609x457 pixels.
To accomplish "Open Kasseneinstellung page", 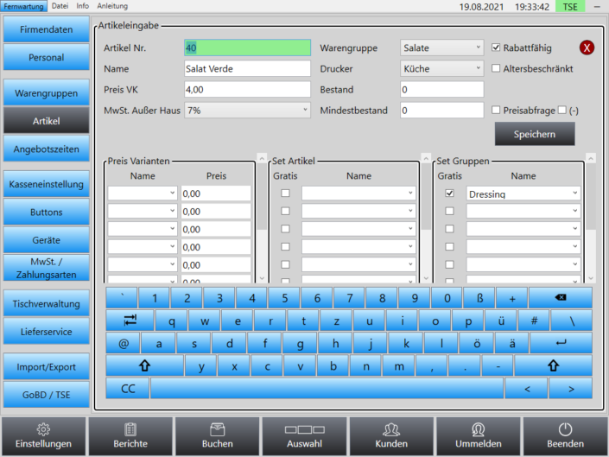I will click(x=47, y=184).
